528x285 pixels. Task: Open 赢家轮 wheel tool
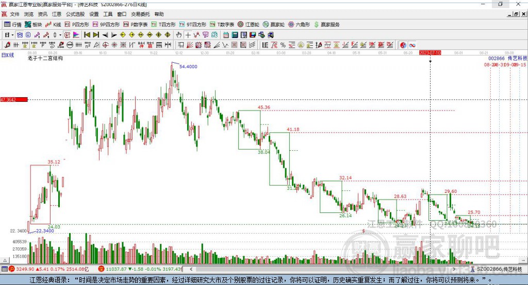(274, 25)
